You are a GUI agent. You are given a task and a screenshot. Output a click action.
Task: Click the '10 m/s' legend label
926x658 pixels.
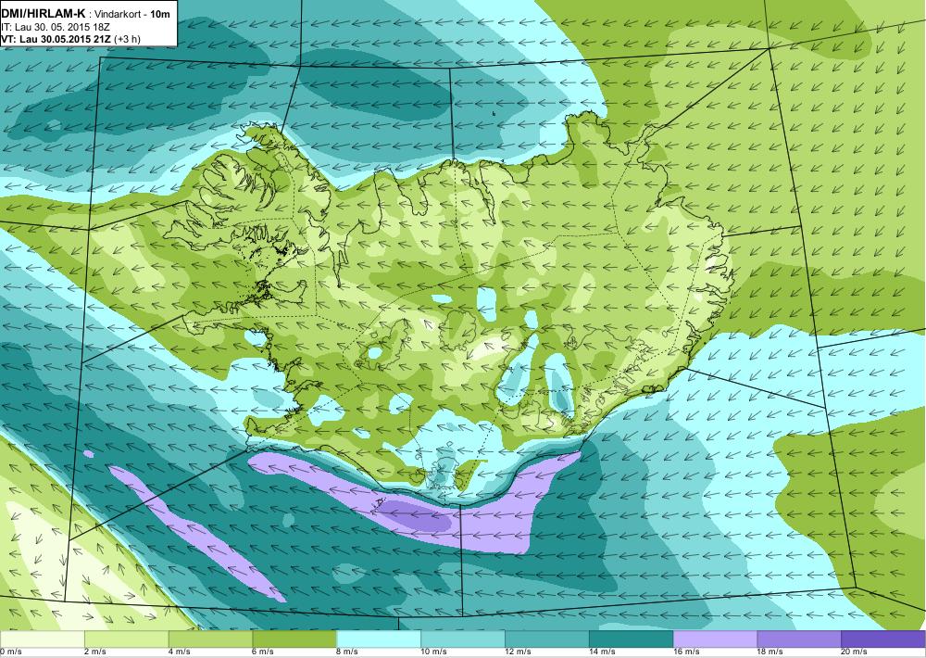[434, 652]
